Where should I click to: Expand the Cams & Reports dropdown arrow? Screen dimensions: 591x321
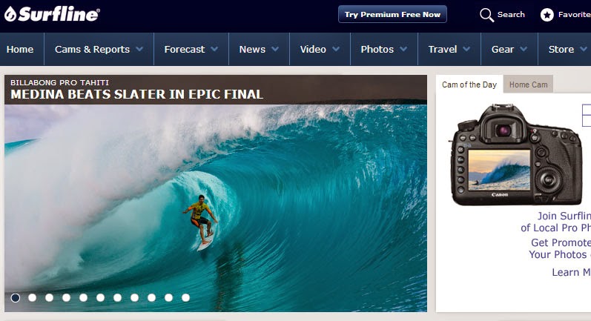pyautogui.click(x=139, y=49)
